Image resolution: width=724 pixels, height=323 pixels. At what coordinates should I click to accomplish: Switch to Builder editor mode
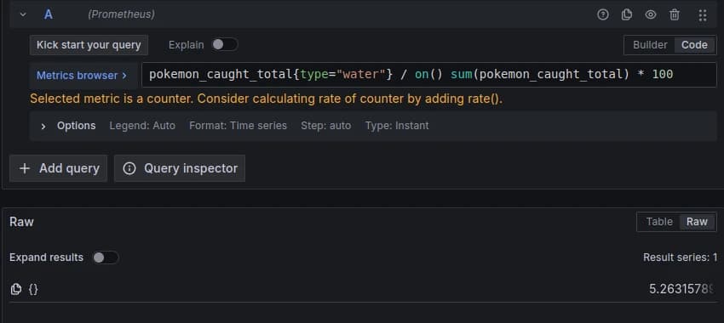coord(650,45)
